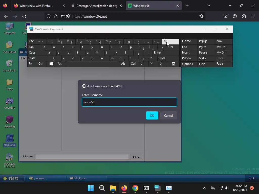The height and width of the screenshot is (194, 259).
Task: Confirm the username with OK
Action: pyautogui.click(x=152, y=115)
